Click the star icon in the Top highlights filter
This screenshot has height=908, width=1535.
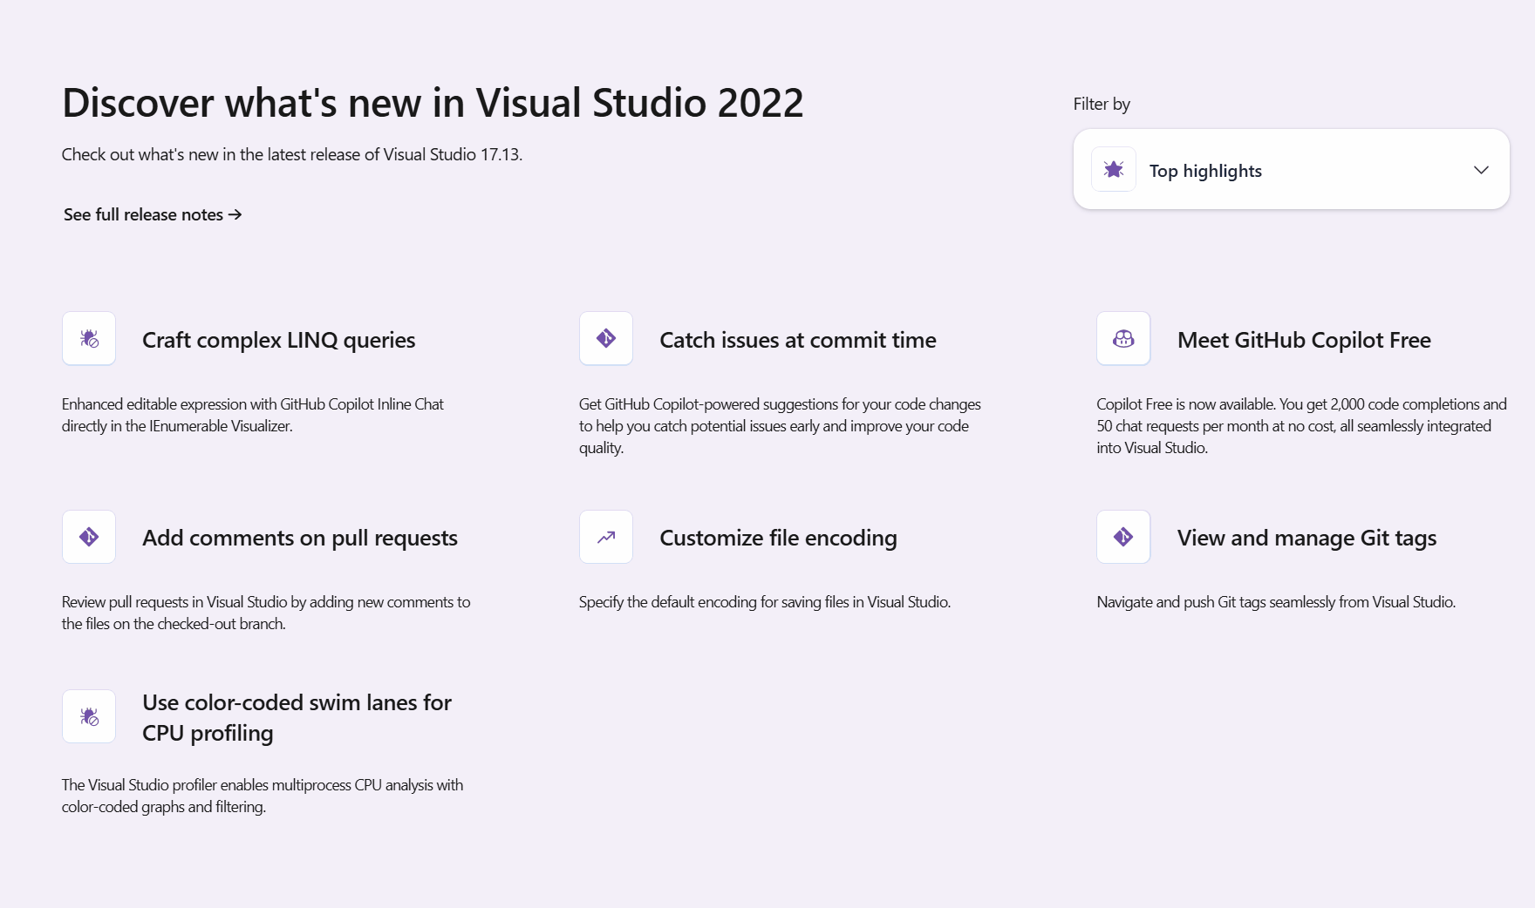click(x=1114, y=169)
